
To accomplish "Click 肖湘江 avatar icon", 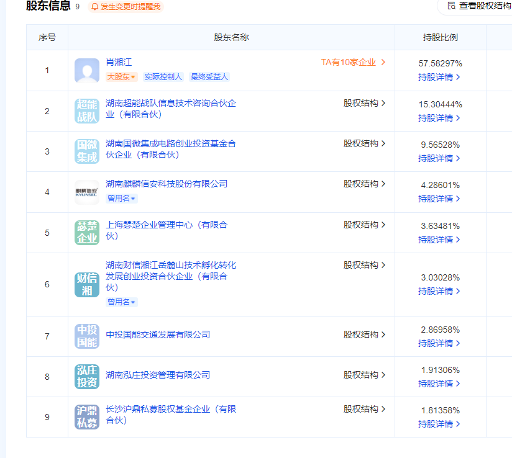I will 87,71.
